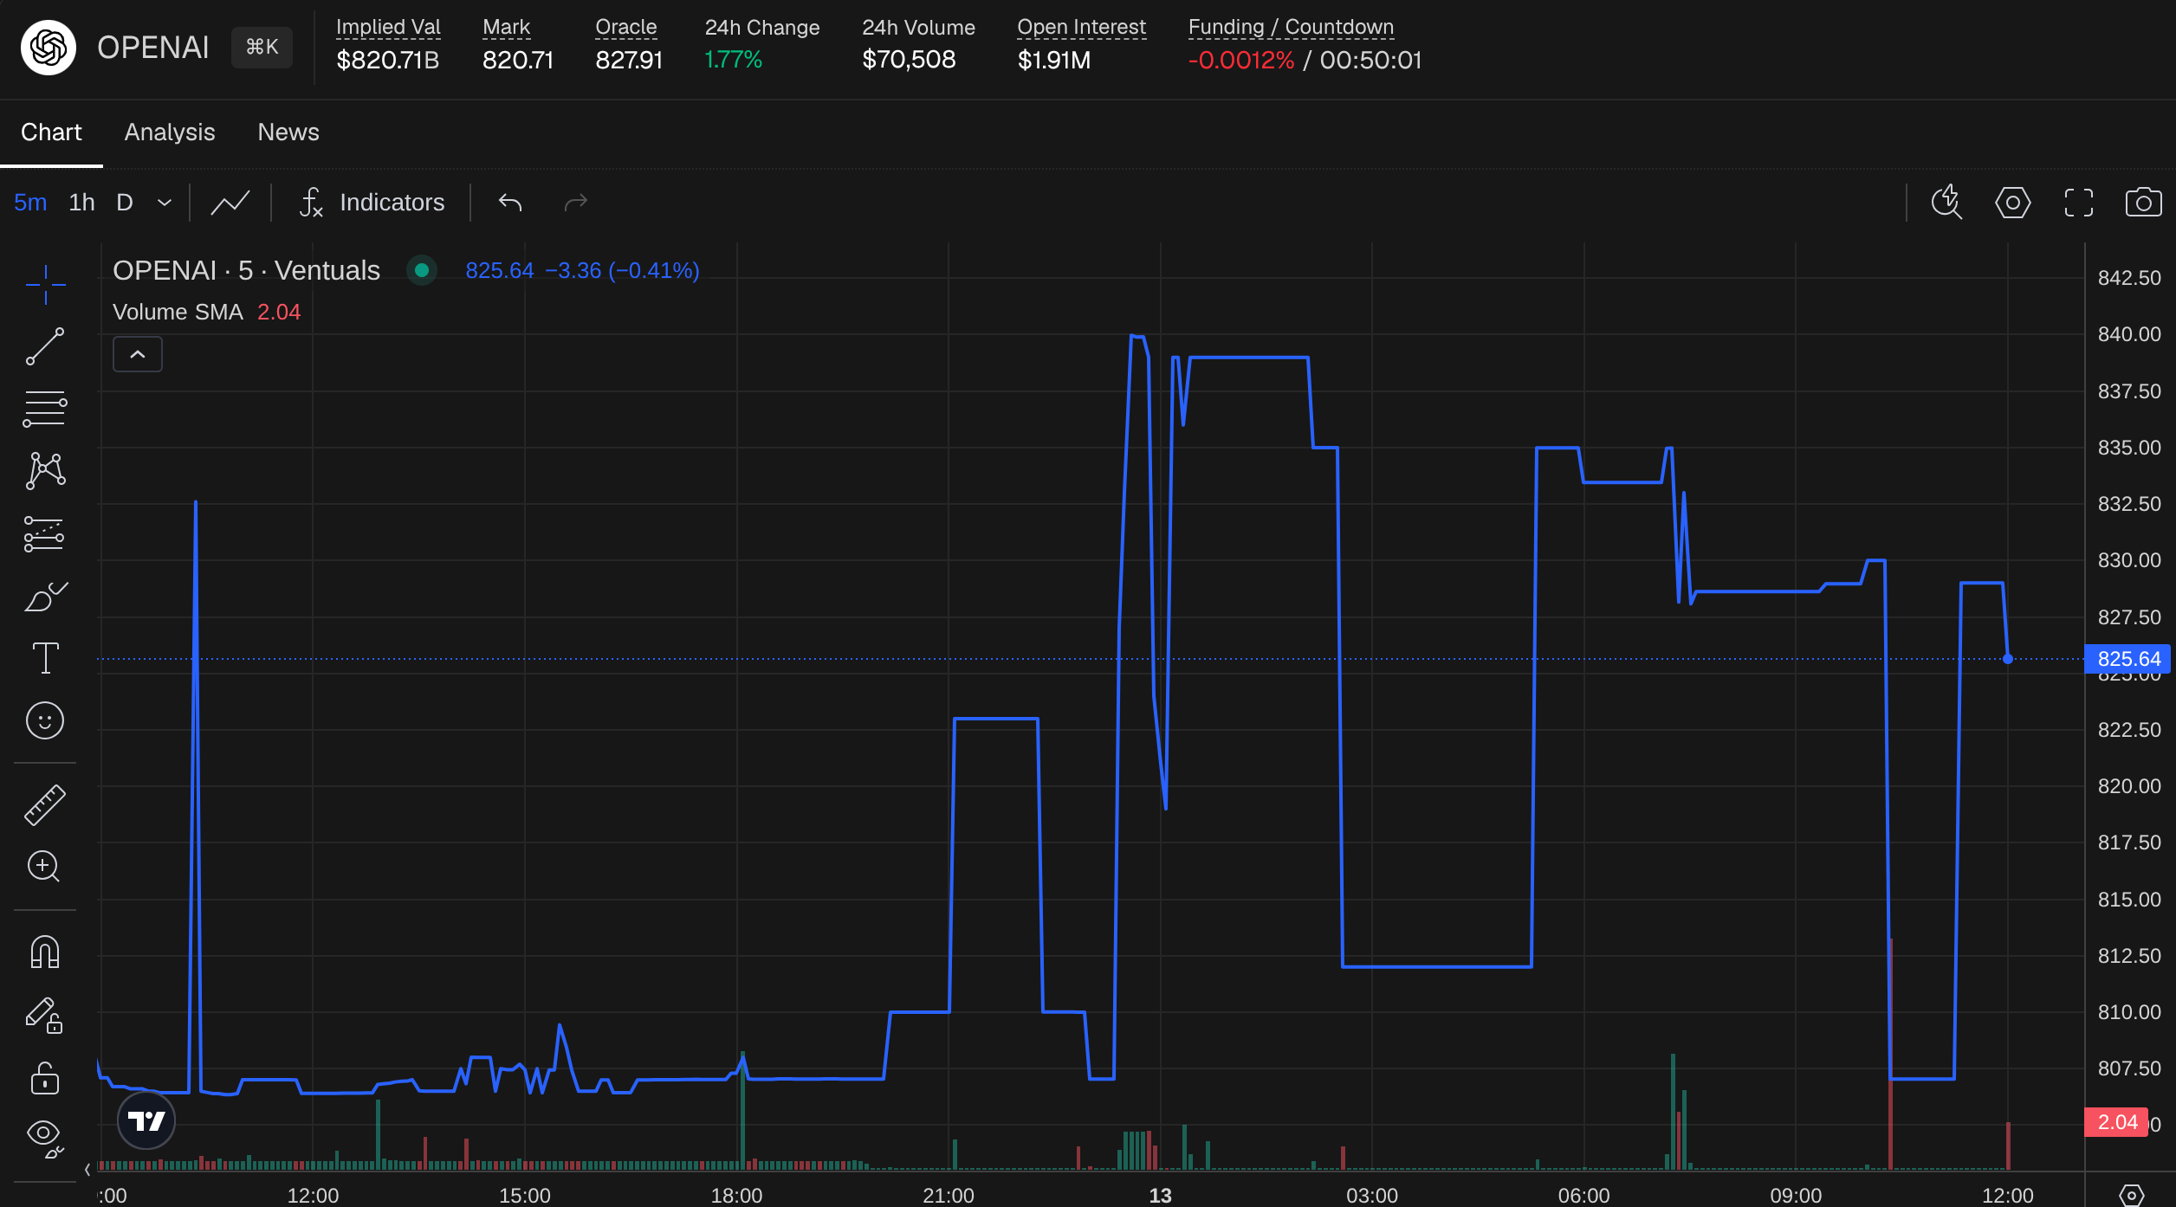Viewport: 2176px width, 1207px height.
Task: Toggle lock all drawing tools
Action: click(45, 1079)
